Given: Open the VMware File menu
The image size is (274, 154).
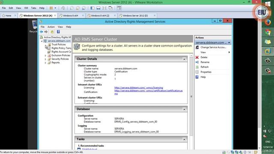Looking at the screenshot, I should point(4,8).
